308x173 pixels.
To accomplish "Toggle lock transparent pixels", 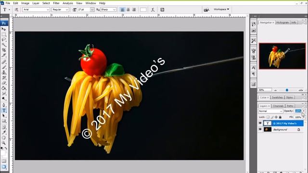I will pyautogui.click(x=268, y=117).
